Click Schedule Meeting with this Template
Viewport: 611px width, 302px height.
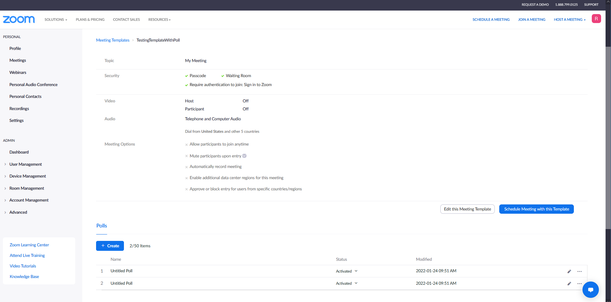(x=536, y=209)
